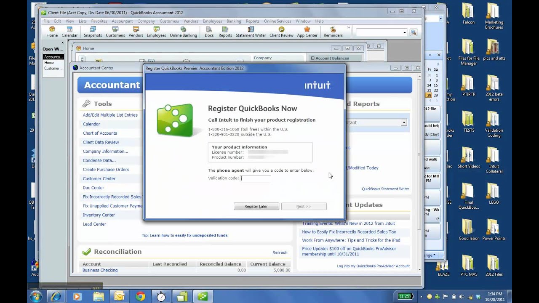Open the Lists menu
539x303 pixels.
(x=83, y=21)
